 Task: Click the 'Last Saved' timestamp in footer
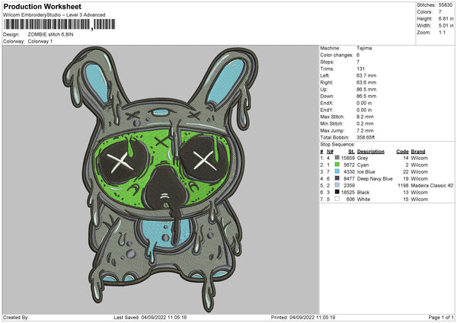150,317
